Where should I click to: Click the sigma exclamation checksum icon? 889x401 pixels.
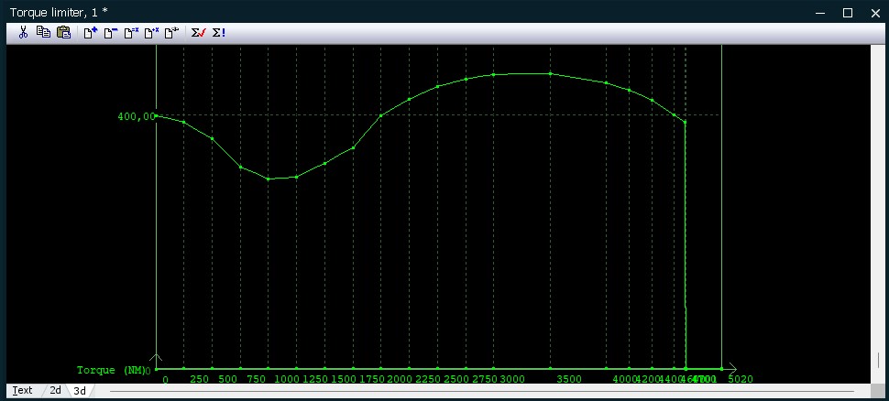coord(218,33)
